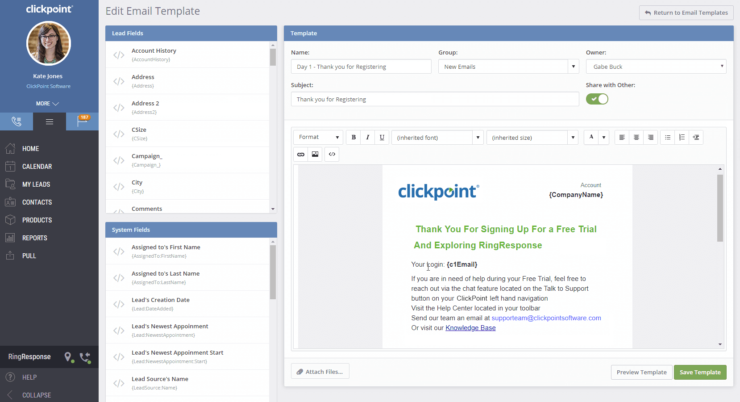The image size is (740, 402).
Task: Click the Subject input field
Action: click(x=435, y=99)
